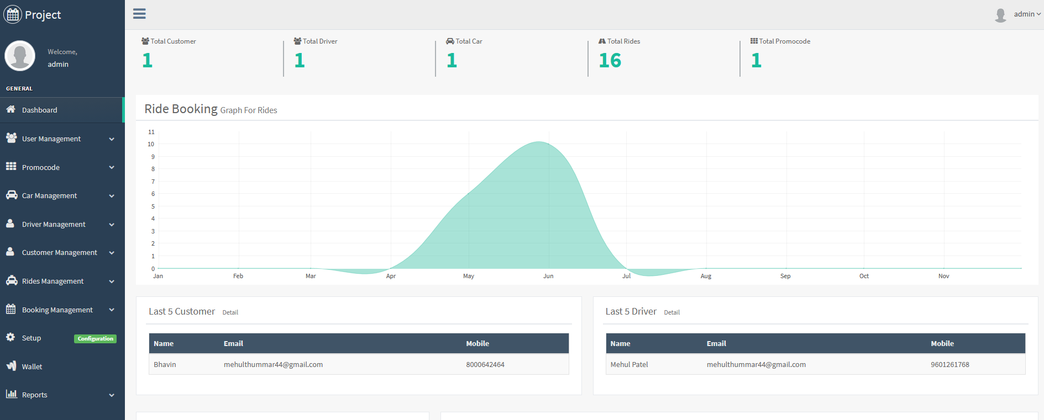Expand the Driver Management chevron

coord(112,225)
